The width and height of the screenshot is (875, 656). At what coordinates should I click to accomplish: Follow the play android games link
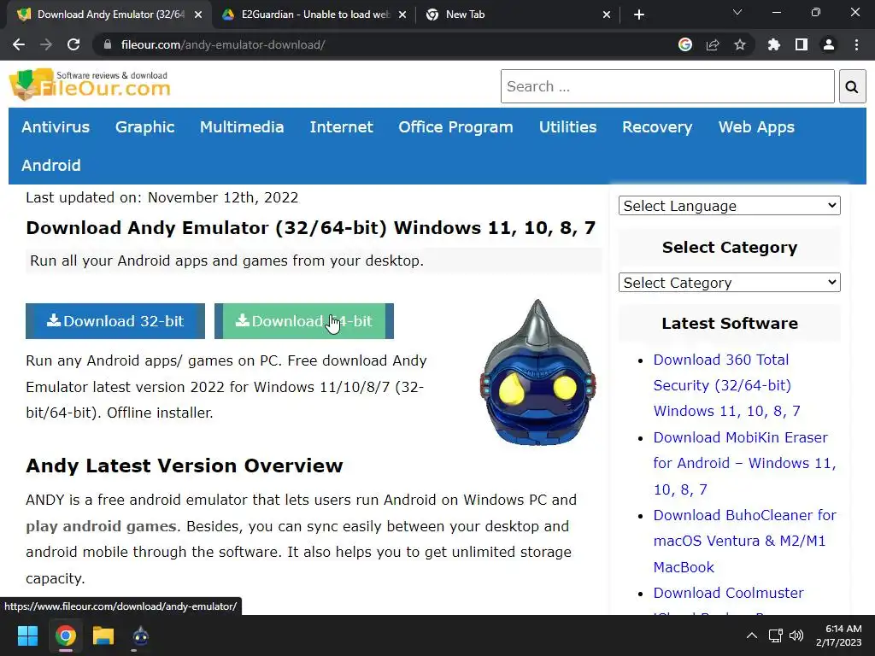(x=101, y=526)
